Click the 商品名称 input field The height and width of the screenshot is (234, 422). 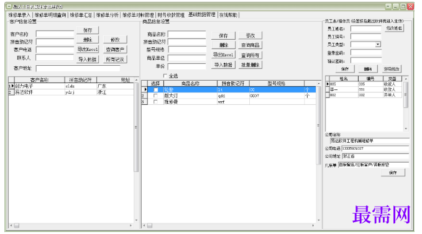click(187, 34)
